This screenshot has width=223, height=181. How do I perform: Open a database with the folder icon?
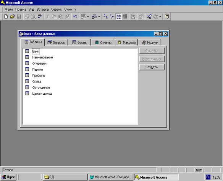click(13, 17)
